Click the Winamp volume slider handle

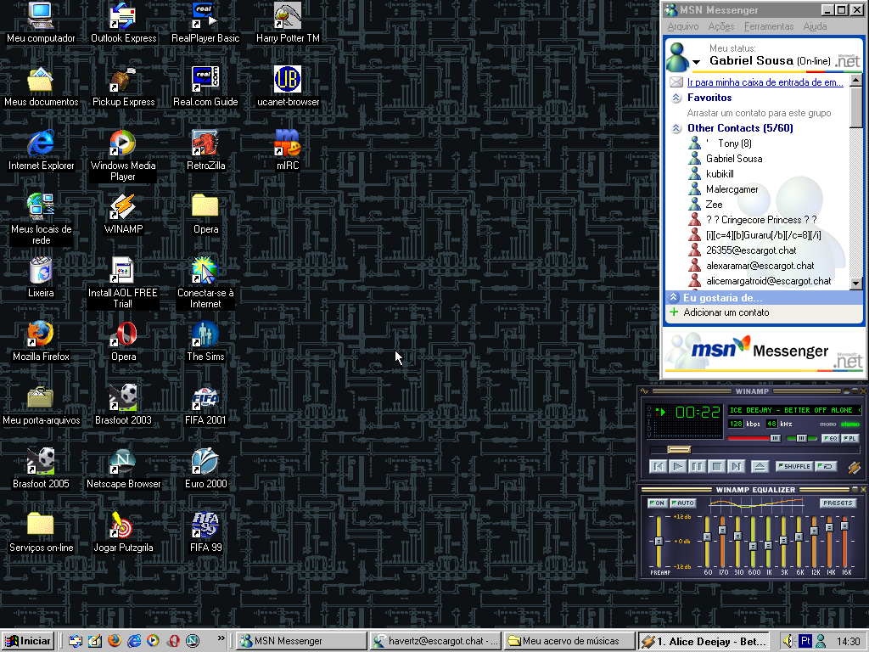click(x=776, y=439)
